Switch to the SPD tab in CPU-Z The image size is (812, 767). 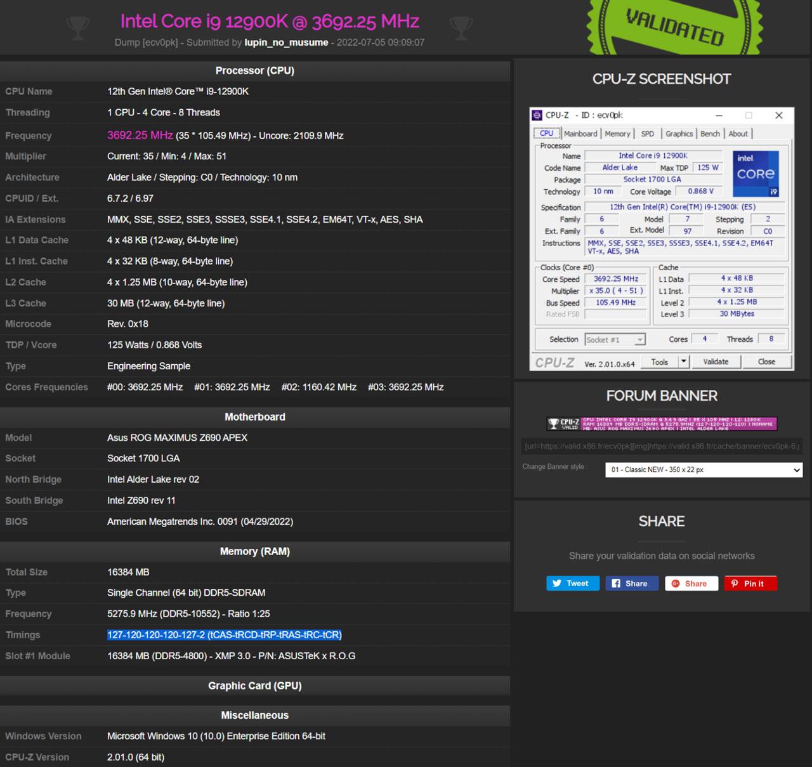(x=646, y=133)
